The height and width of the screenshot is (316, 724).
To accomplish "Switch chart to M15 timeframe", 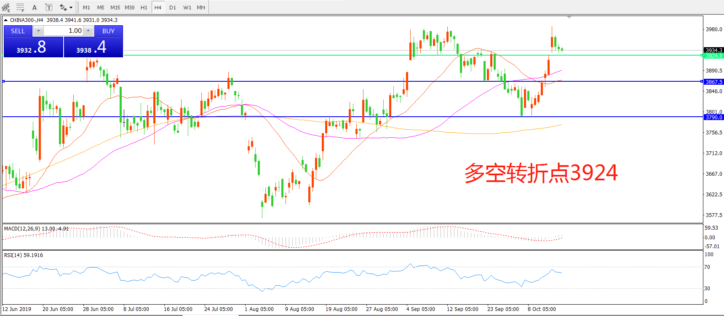I will pyautogui.click(x=115, y=8).
